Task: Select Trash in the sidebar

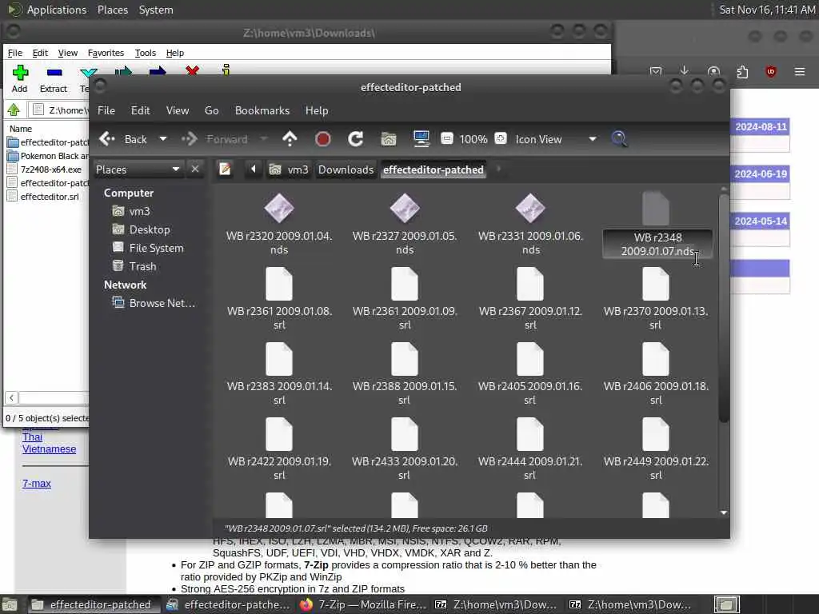Action: tap(142, 265)
